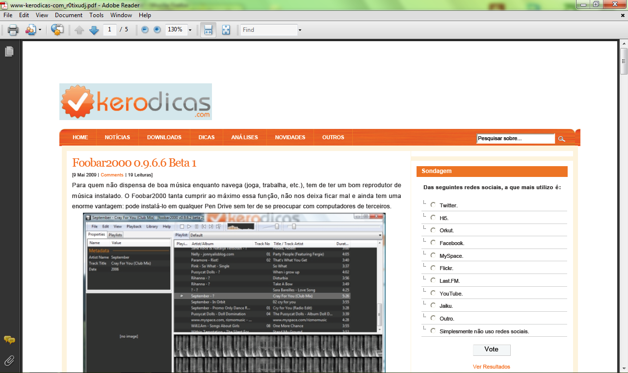
Task: Toggle scrolling page fit-width view icon
Action: click(208, 30)
